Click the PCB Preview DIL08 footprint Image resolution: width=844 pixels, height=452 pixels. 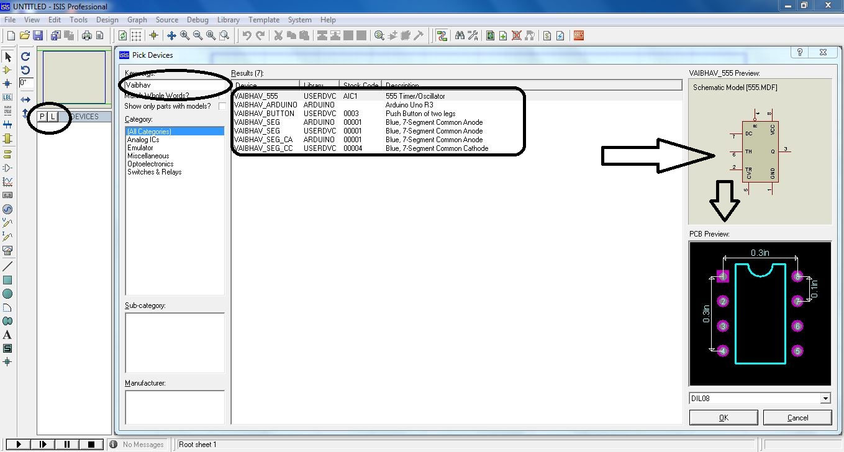tap(760, 314)
